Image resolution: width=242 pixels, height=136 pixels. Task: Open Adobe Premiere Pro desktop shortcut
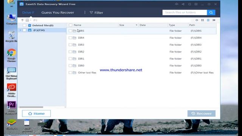click(11, 108)
